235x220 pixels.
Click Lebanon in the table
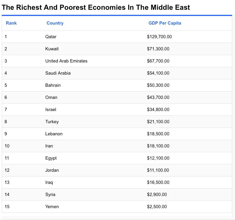(x=54, y=134)
